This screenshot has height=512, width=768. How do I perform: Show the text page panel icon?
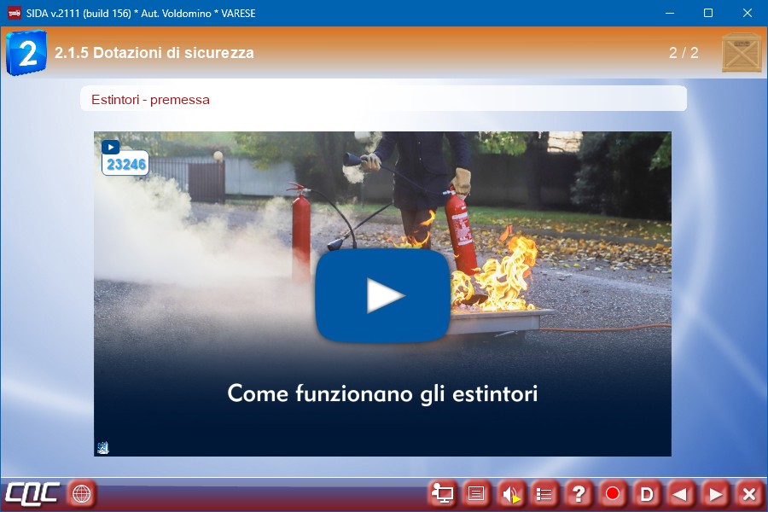[x=476, y=493]
